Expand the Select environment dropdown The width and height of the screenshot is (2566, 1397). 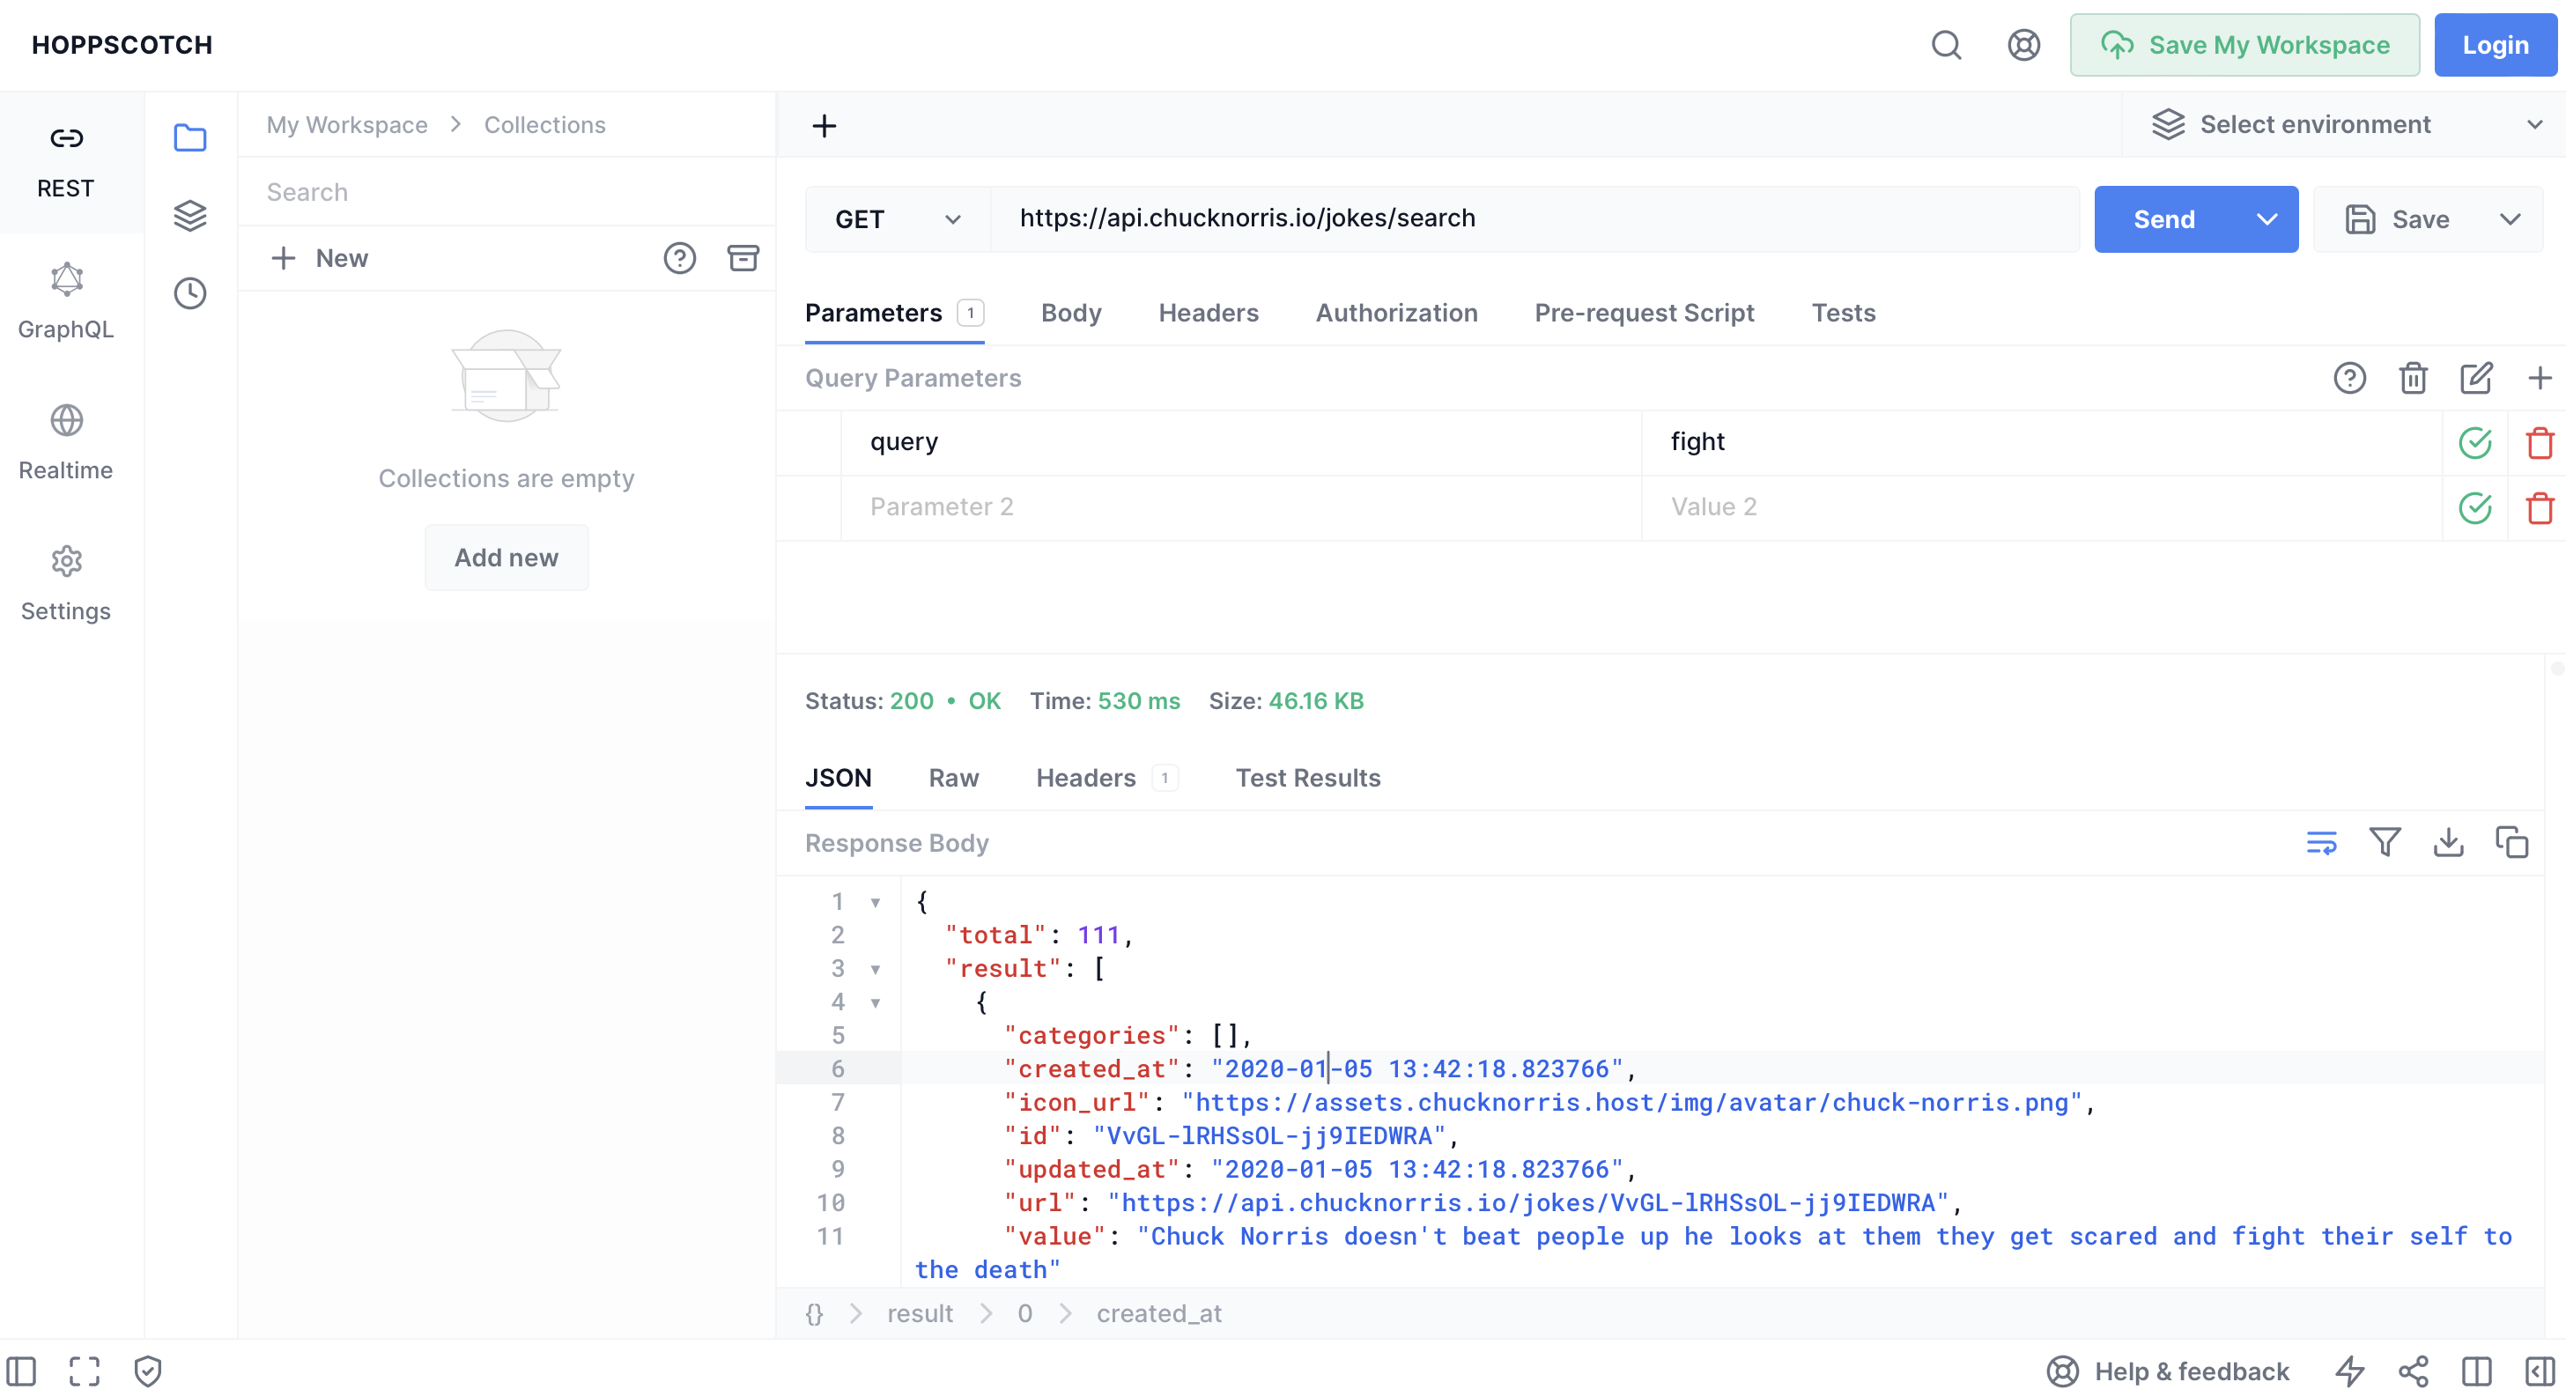2343,124
